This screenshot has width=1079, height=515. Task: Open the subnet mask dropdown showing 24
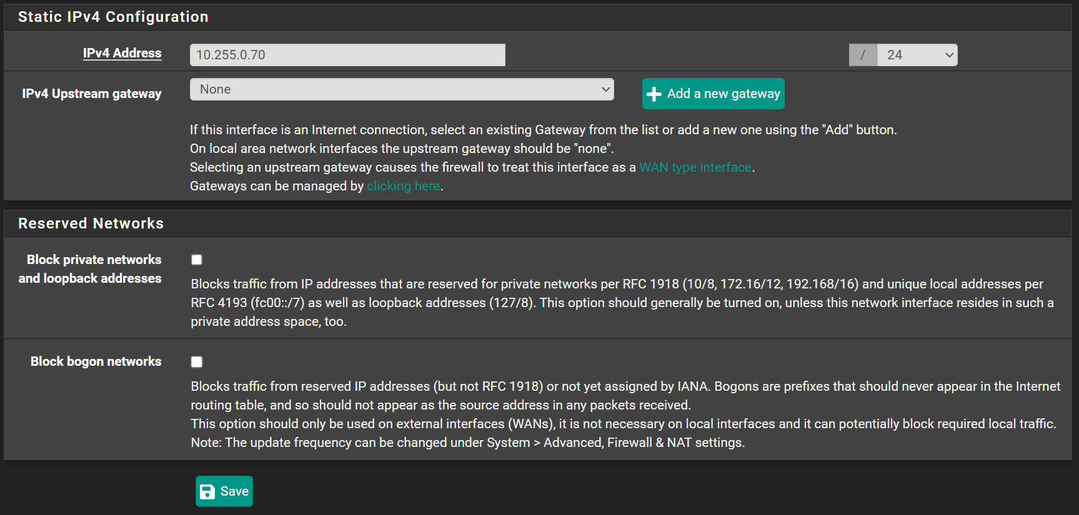coord(917,55)
